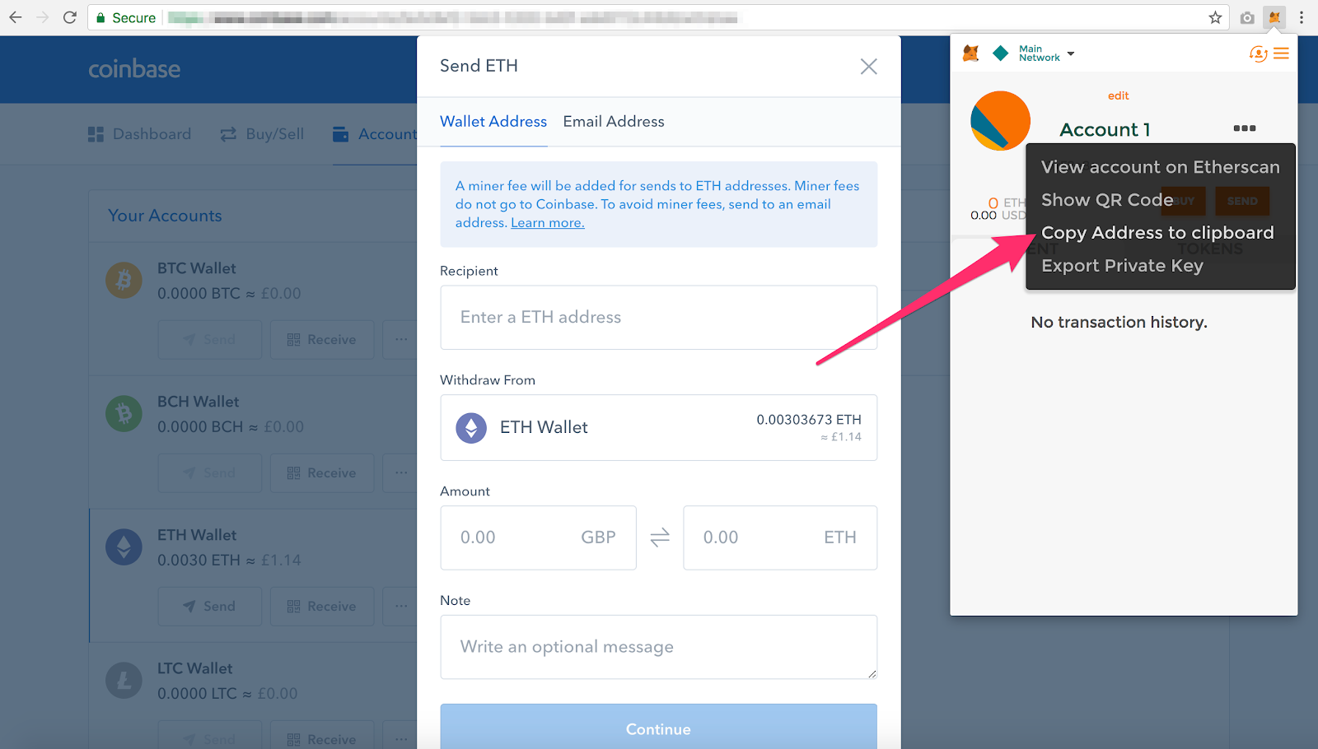Open the camera extension icon in the toolbar
Viewport: 1318px width, 749px height.
(x=1247, y=17)
